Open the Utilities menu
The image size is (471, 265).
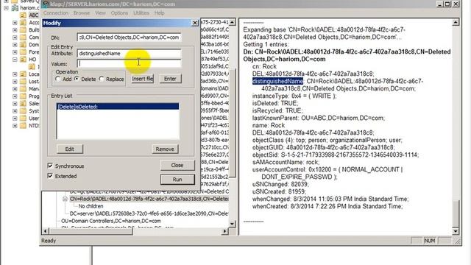click(141, 13)
